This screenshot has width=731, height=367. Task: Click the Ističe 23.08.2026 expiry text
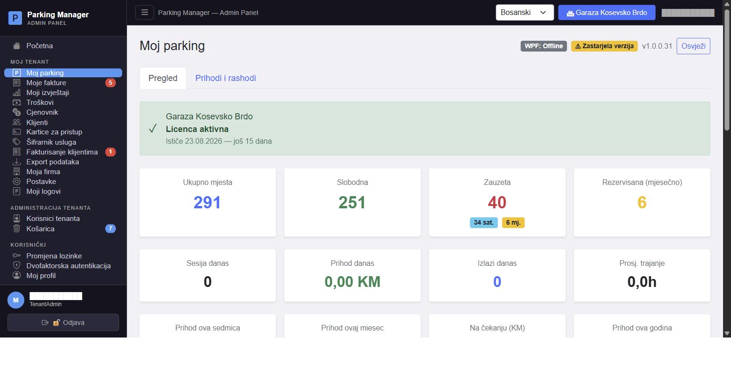click(219, 141)
